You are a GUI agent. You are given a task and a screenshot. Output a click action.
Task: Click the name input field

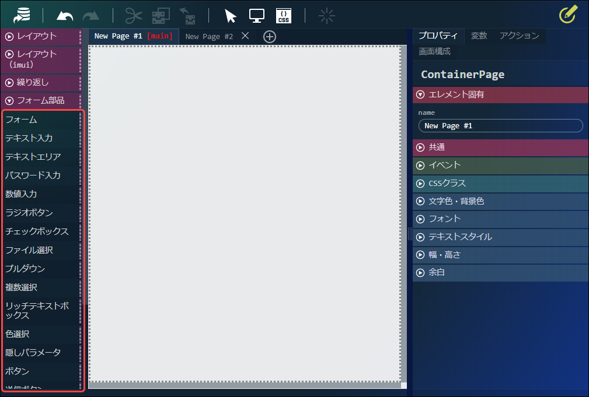(500, 126)
